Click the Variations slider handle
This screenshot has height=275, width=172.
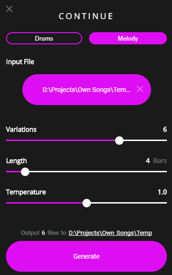119,141
